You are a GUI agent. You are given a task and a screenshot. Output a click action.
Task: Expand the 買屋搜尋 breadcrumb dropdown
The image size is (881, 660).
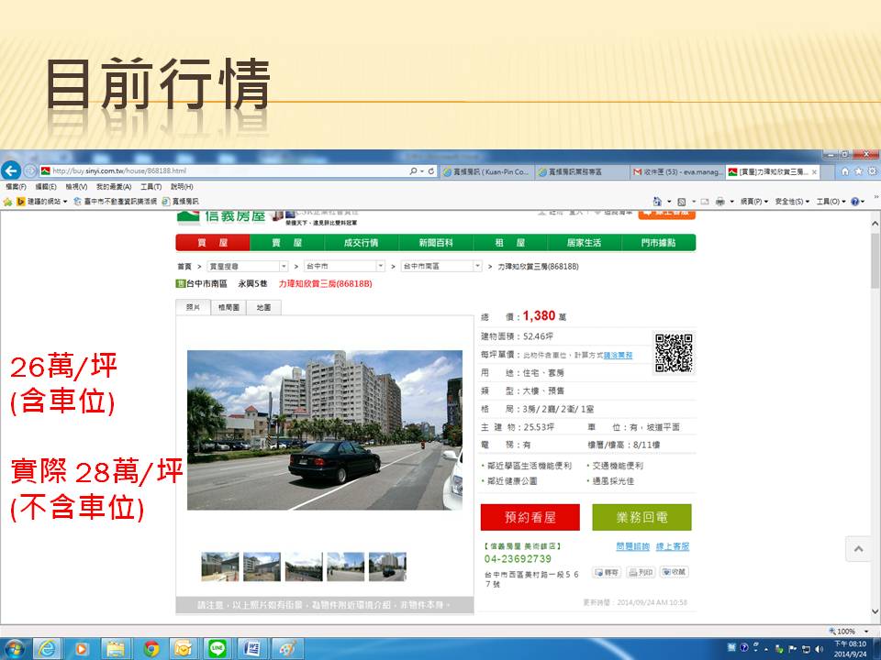284,266
